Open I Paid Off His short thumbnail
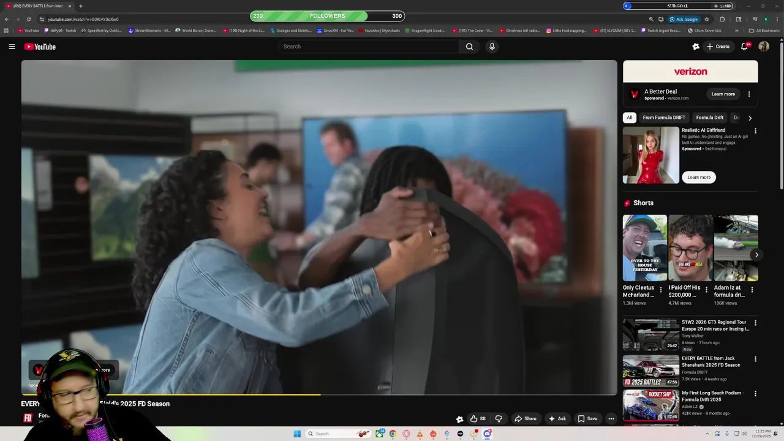The height and width of the screenshot is (441, 784). click(690, 248)
